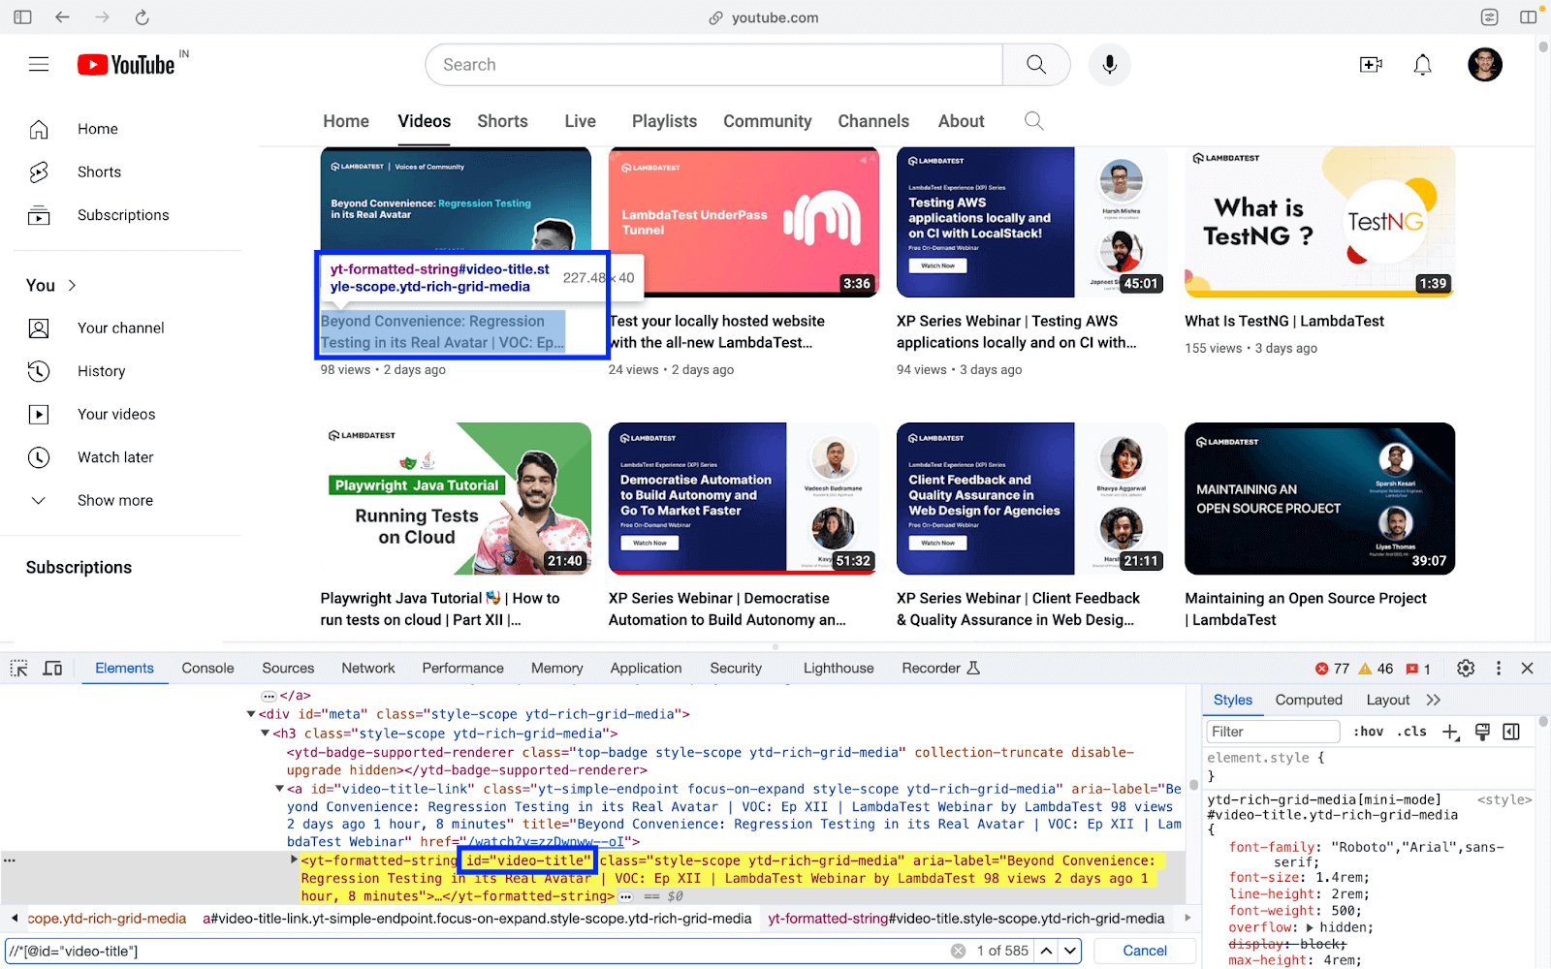This screenshot has height=969, width=1551.
Task: Expand overflow property triangle in Styles
Action: coord(1310,928)
